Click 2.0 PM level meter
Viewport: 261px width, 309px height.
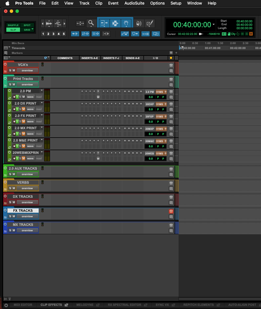(x=47, y=94)
